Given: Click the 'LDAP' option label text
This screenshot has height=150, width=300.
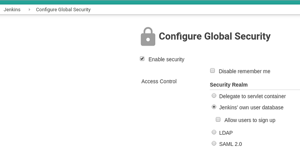Looking at the screenshot, I should point(226,133).
